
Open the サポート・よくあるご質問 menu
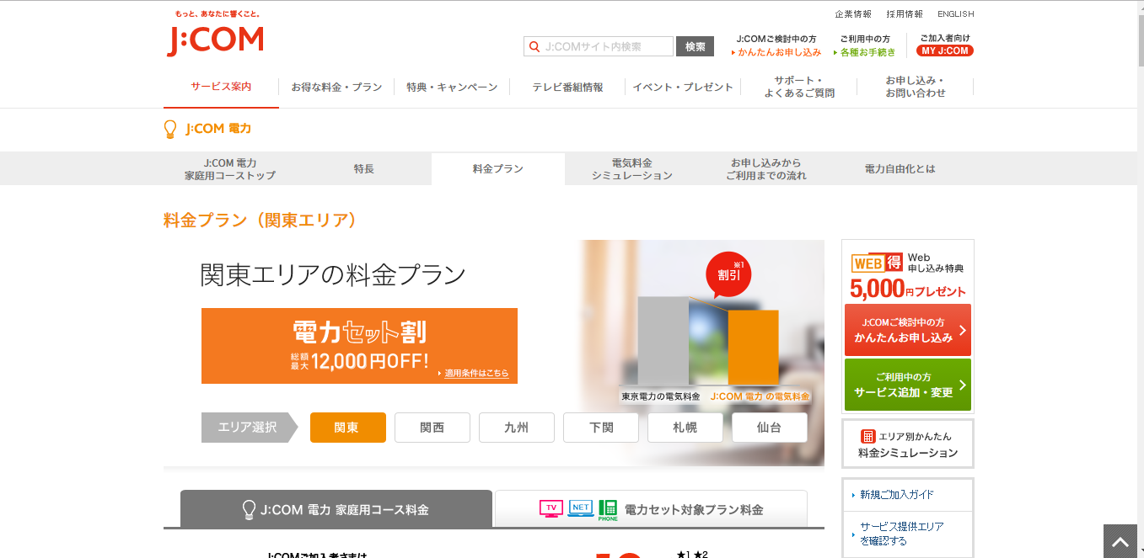tap(799, 87)
